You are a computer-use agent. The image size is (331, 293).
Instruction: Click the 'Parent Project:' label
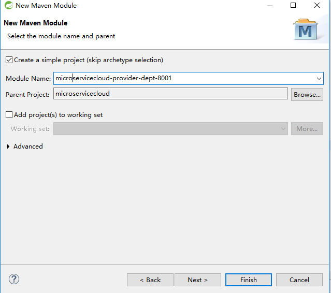coord(27,95)
